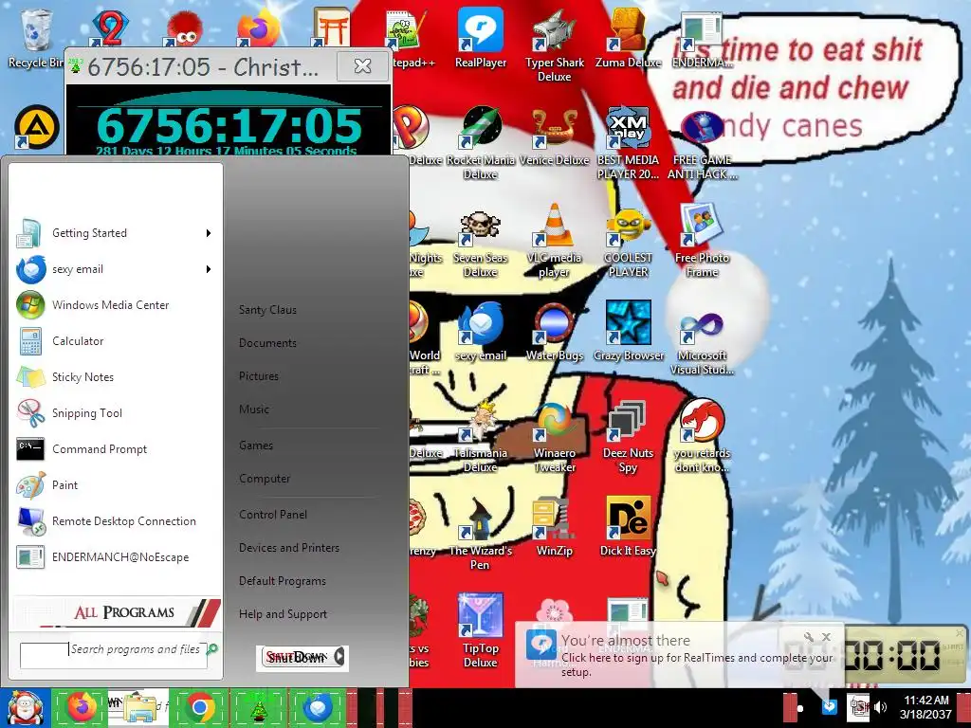Open sexy email desktop shortcut
This screenshot has width=971, height=728.
pos(481,331)
